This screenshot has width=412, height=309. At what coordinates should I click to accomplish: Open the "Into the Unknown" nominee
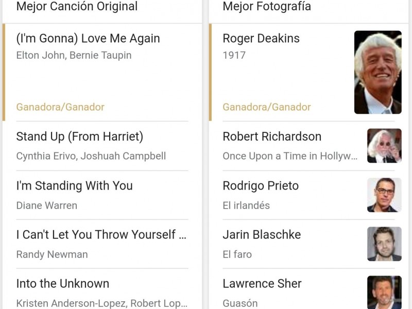point(63,283)
